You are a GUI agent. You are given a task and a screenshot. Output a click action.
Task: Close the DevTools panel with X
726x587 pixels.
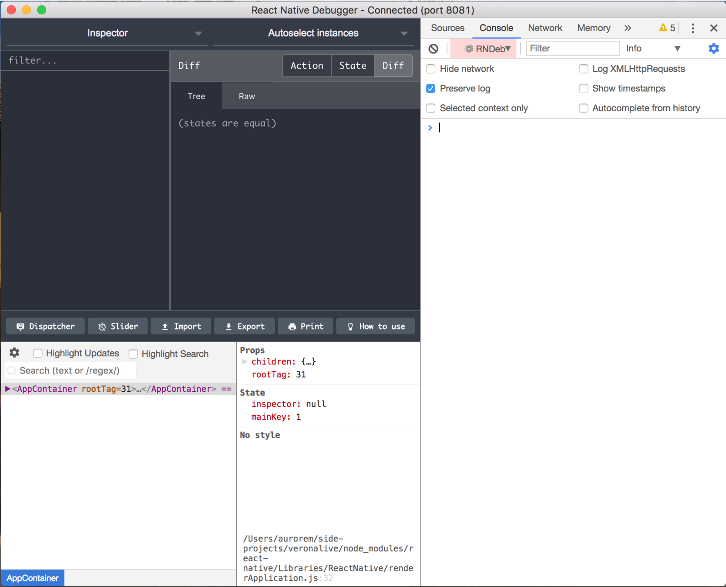714,28
